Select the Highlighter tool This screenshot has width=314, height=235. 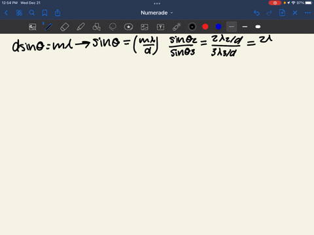coord(80,27)
